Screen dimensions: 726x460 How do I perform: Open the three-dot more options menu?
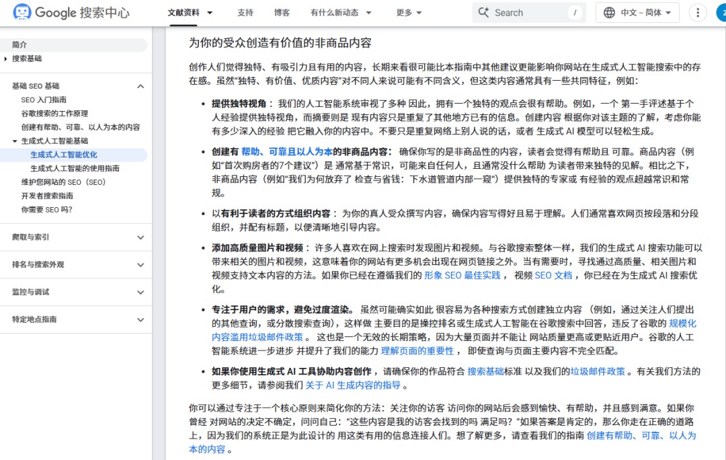698,13
